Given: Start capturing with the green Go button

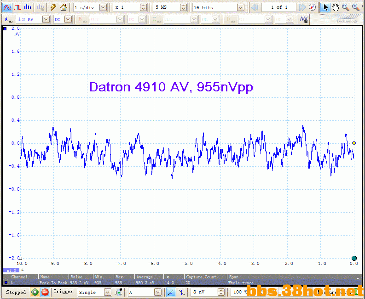Looking at the screenshot, I should (x=35, y=292).
